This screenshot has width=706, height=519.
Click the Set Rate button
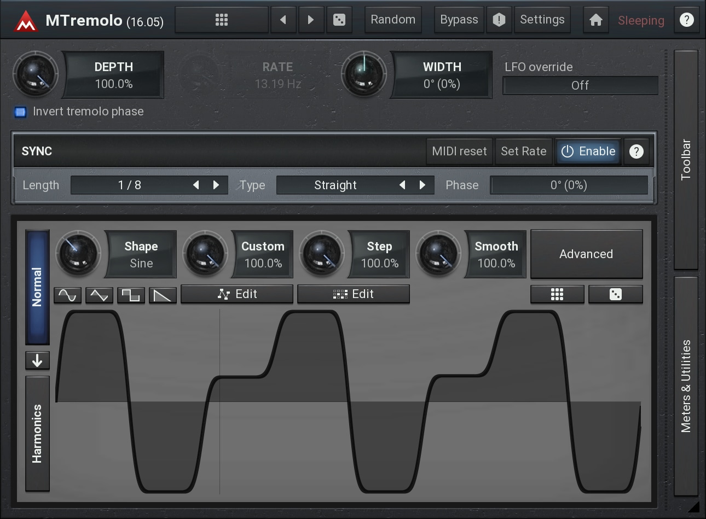pos(524,151)
